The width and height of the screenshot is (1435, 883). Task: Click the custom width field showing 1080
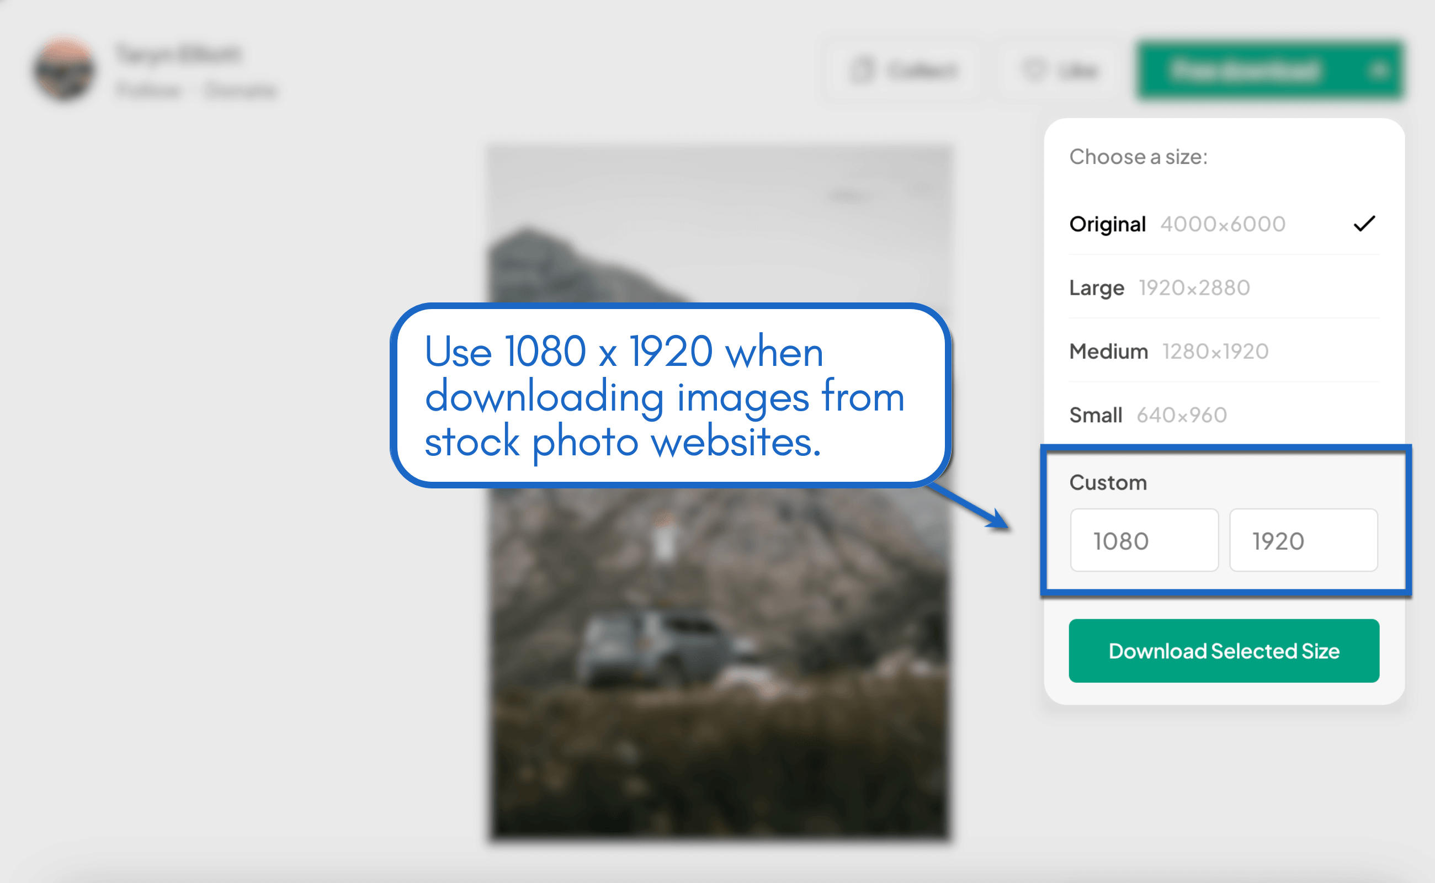pos(1144,540)
